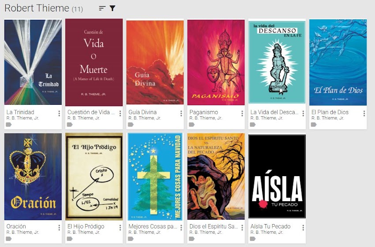Select the La Vida del Descanso cover
The height and width of the screenshot is (247, 375).
click(x=277, y=62)
